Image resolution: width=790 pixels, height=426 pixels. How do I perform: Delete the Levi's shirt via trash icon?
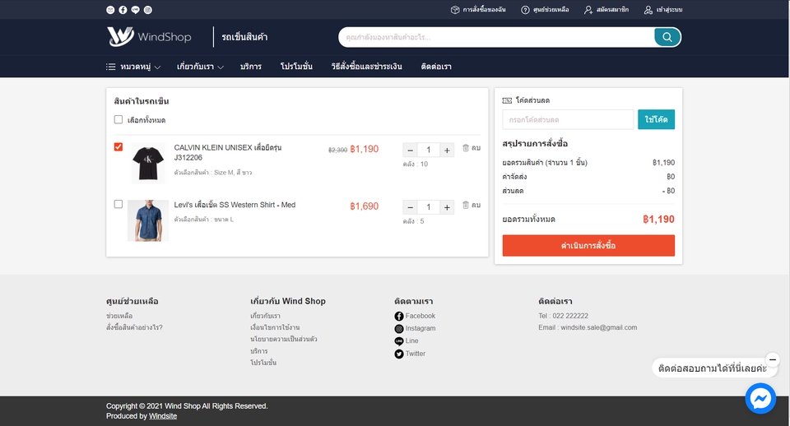tap(466, 205)
